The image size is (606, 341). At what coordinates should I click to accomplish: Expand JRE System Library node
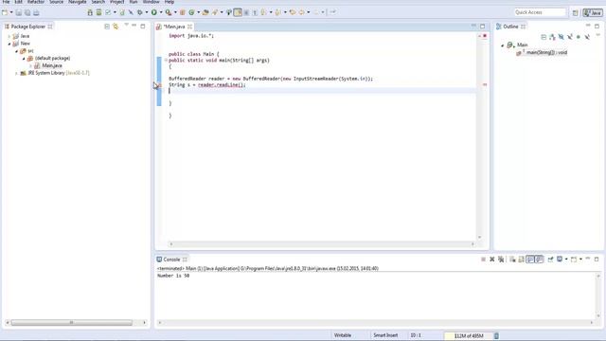[x=17, y=73]
